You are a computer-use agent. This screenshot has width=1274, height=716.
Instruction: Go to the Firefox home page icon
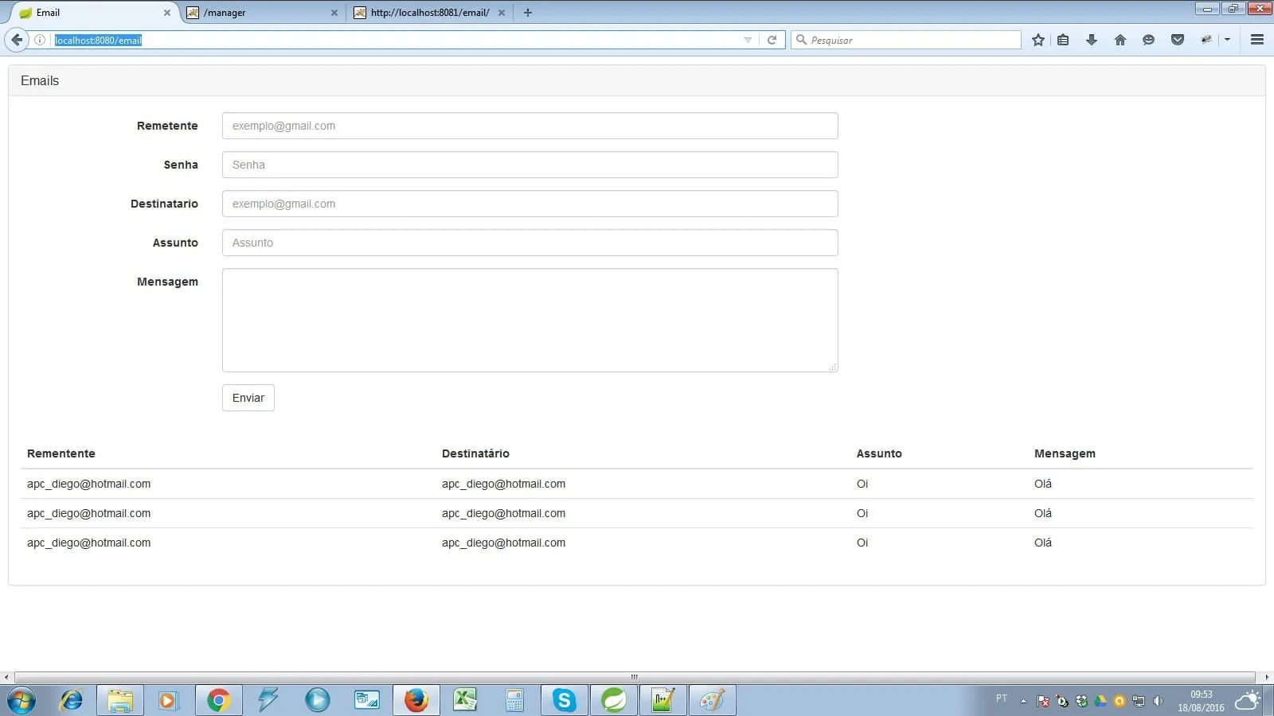click(1120, 40)
